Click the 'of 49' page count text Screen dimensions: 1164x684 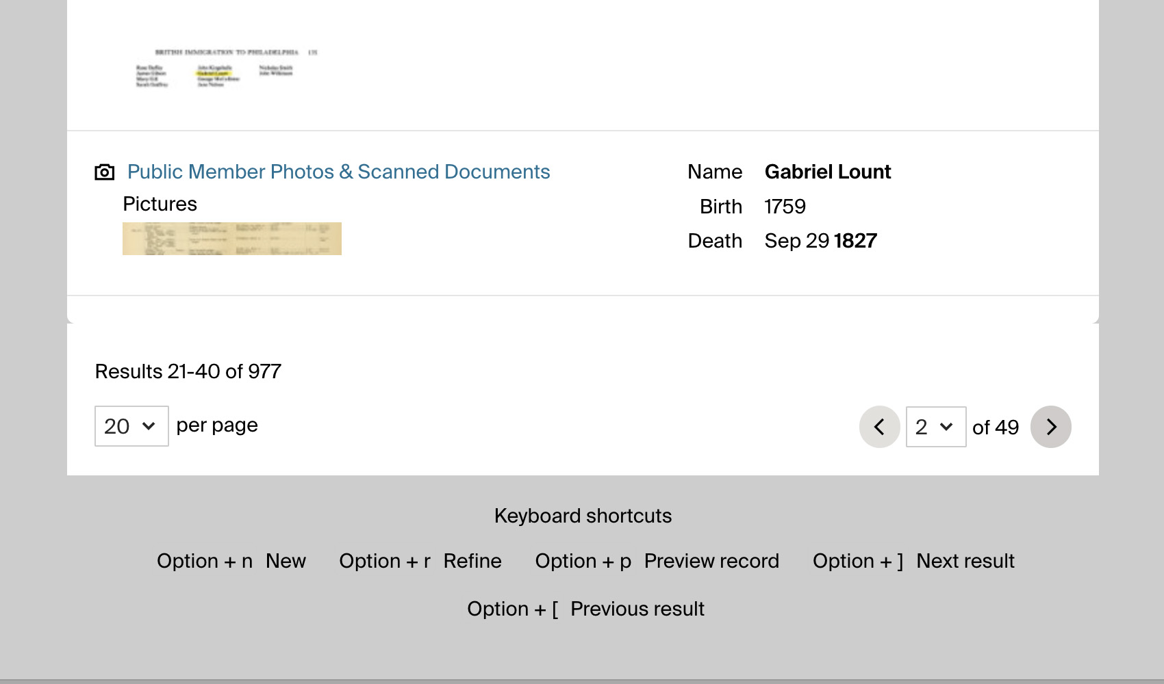[995, 428]
